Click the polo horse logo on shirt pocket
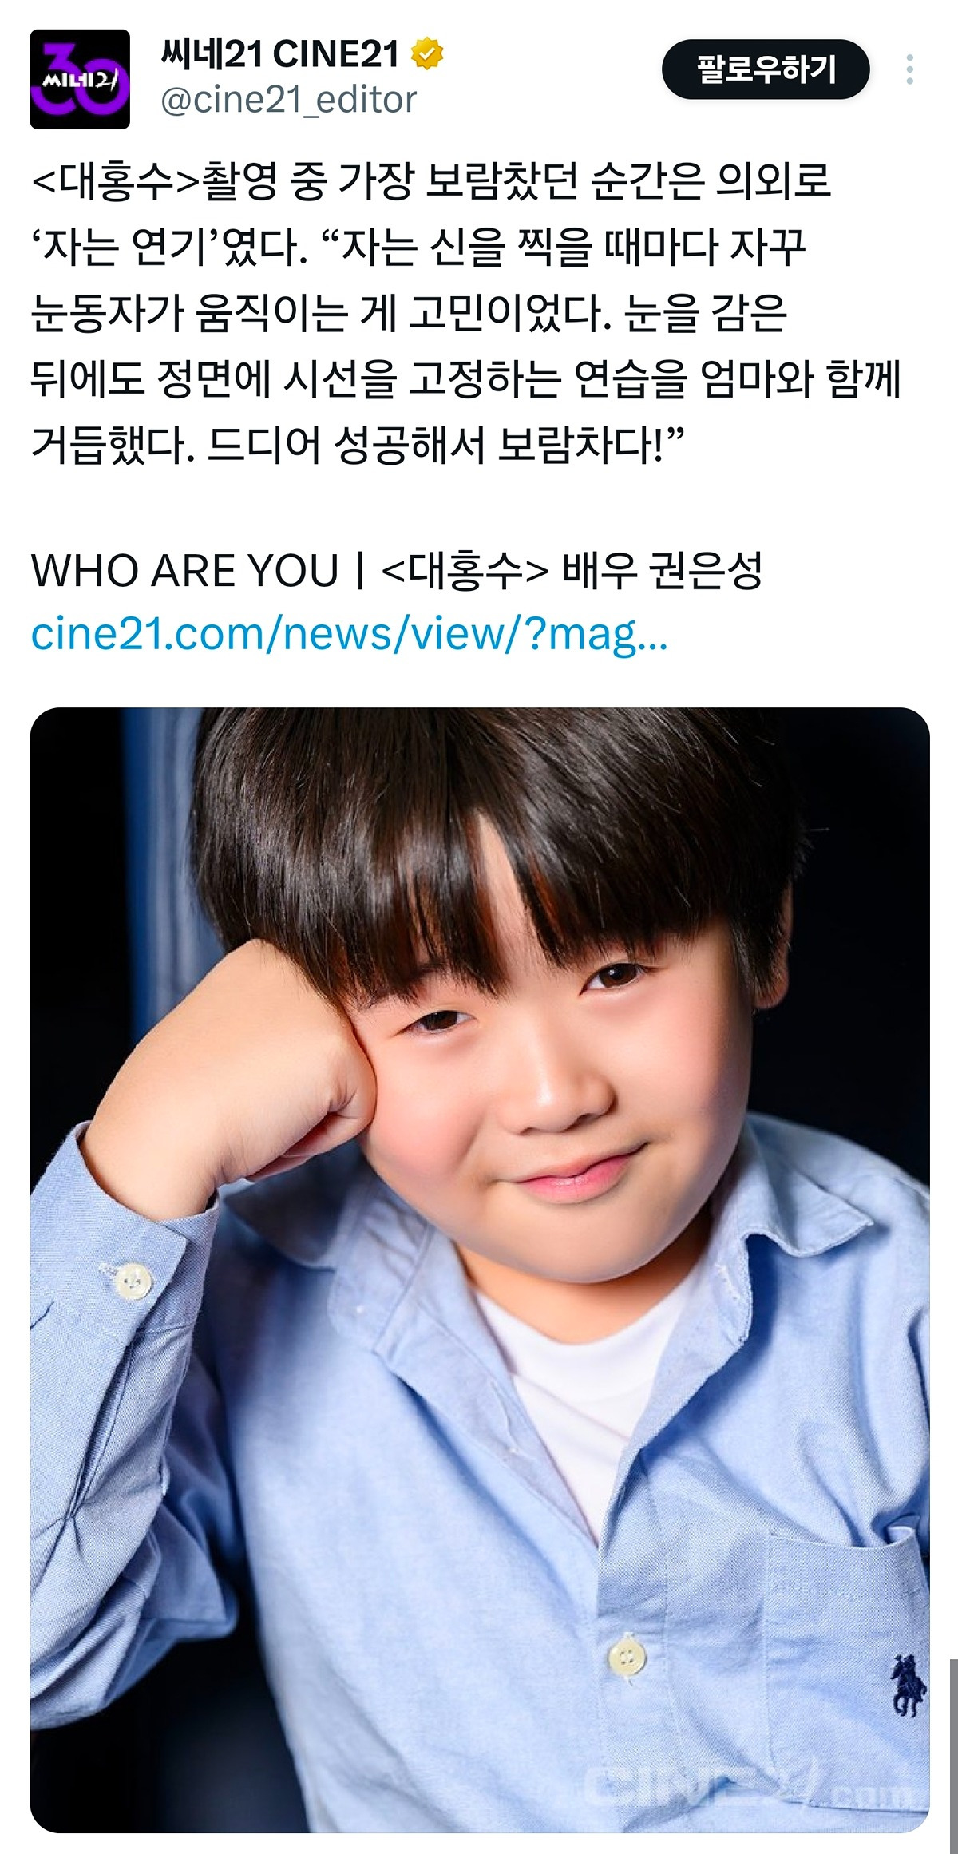Screen dimensions: 958x1854 pyautogui.click(x=908, y=1686)
